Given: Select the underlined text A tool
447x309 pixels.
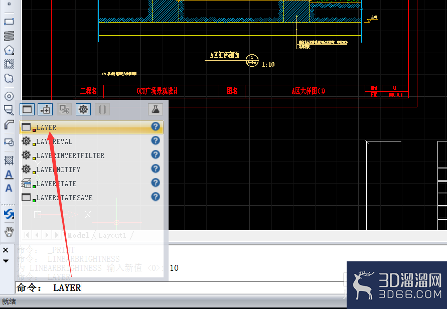Looking at the screenshot, I should 9,175.
